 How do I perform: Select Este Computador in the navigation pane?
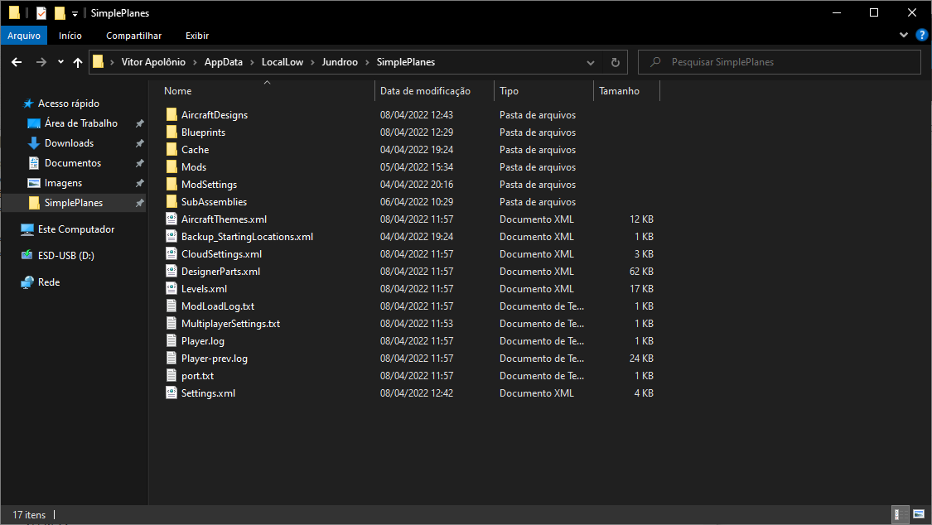(x=76, y=229)
